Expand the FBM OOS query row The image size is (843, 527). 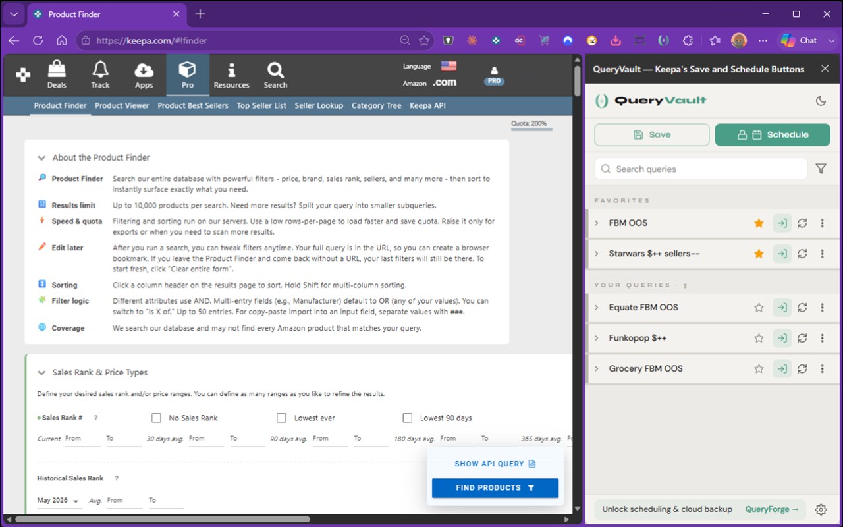click(597, 223)
